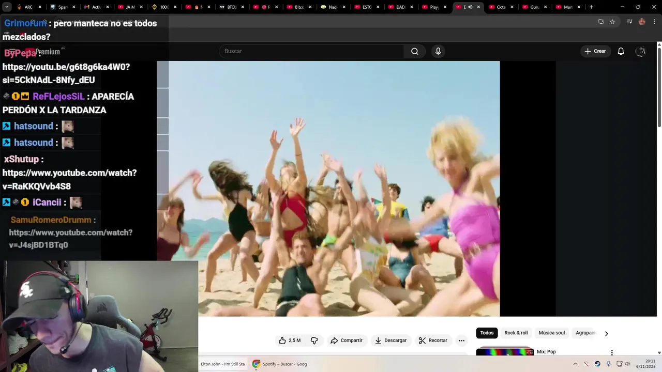Click the YouTube video player
Viewport: 662px width, 372px height.
pos(328,189)
